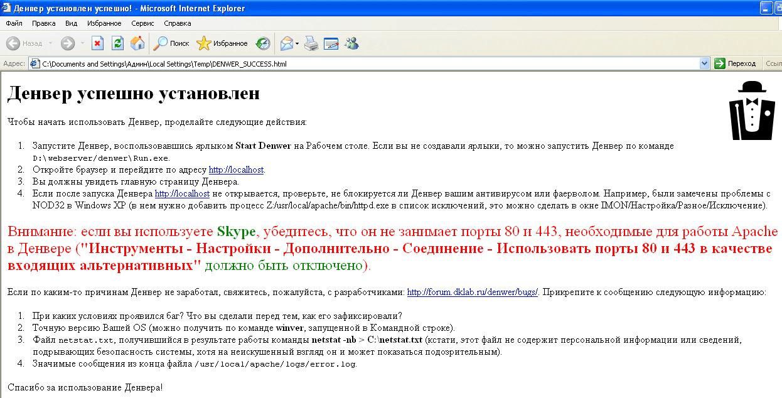
Task: Click the Edit page toolbar icon
Action: tap(331, 43)
